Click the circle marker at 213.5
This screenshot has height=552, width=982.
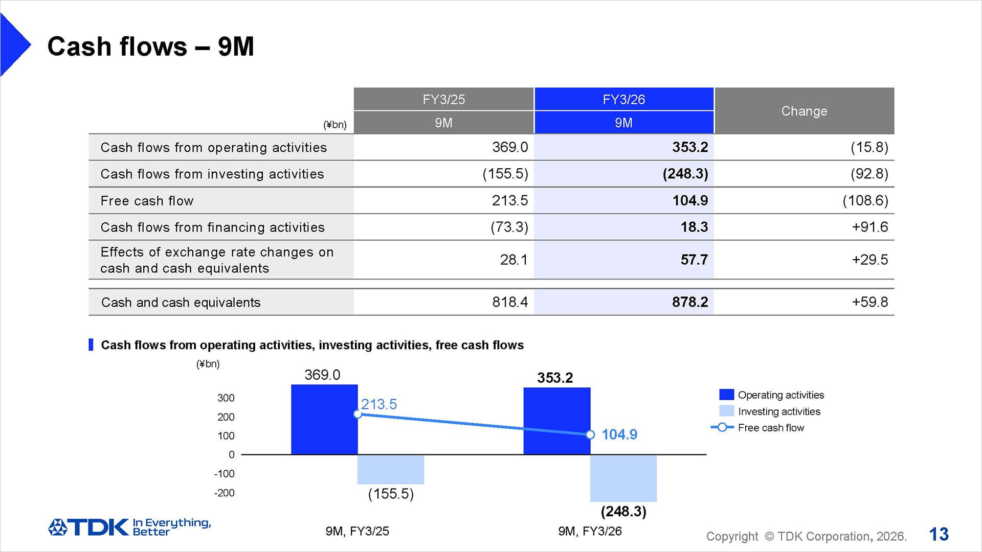pos(357,415)
